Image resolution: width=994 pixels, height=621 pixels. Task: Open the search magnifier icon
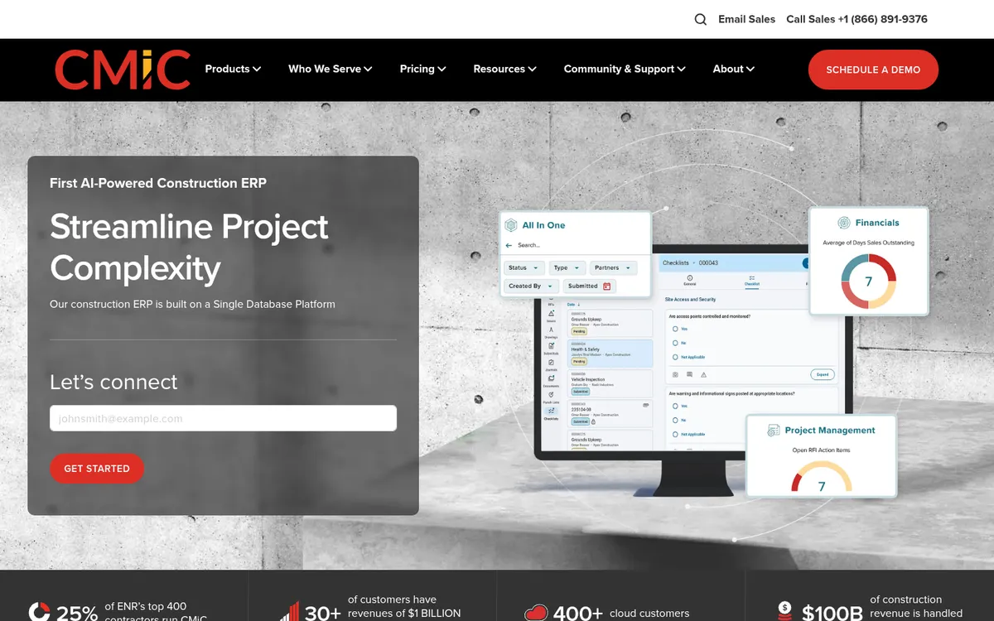tap(701, 19)
